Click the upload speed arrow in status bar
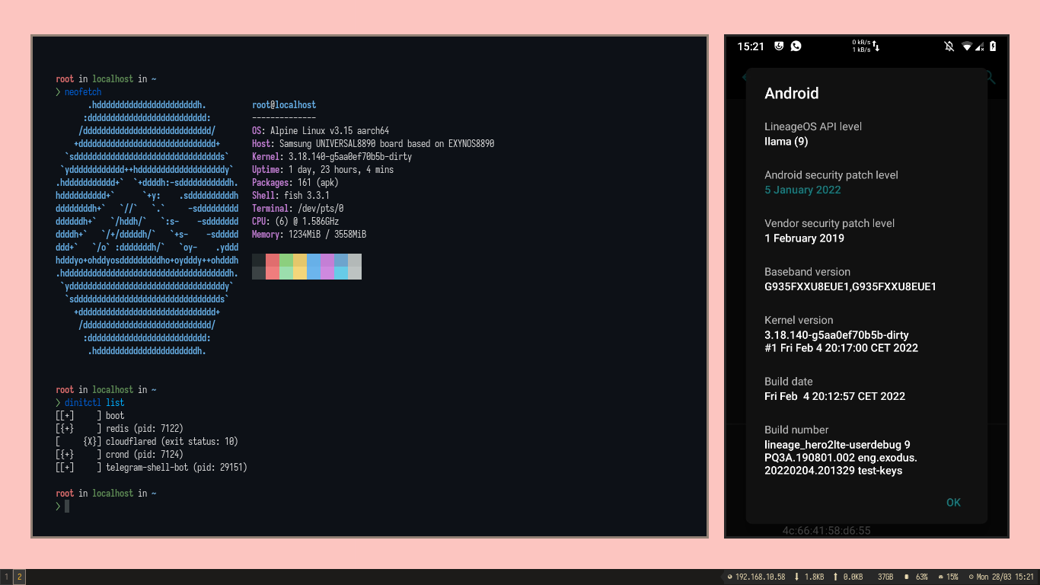Screen dimensions: 1040x585 click(x=835, y=577)
